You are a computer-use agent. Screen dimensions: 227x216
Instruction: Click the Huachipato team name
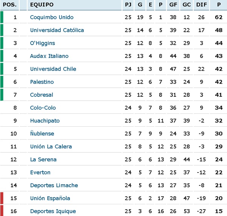(x=45, y=121)
